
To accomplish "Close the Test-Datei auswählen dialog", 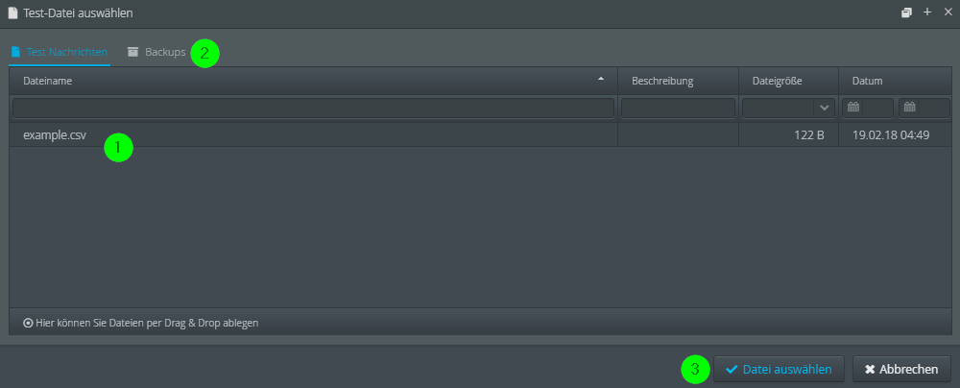I will coord(948,12).
